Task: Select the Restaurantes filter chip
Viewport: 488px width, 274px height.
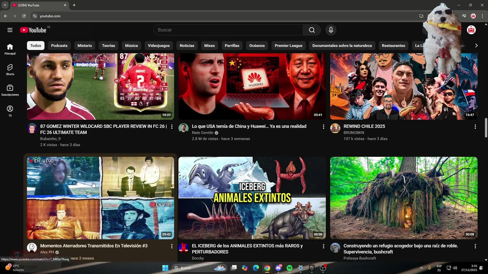Action: pos(393,46)
